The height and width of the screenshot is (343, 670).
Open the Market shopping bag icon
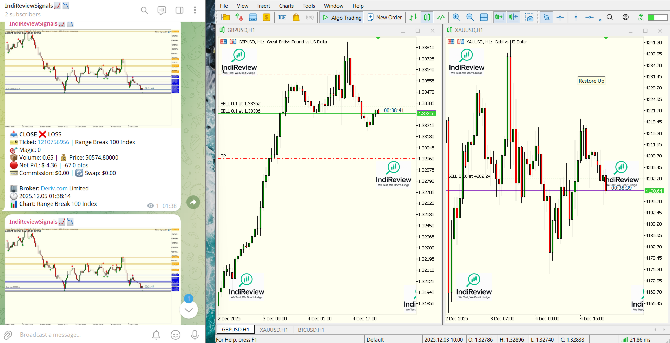296,17
